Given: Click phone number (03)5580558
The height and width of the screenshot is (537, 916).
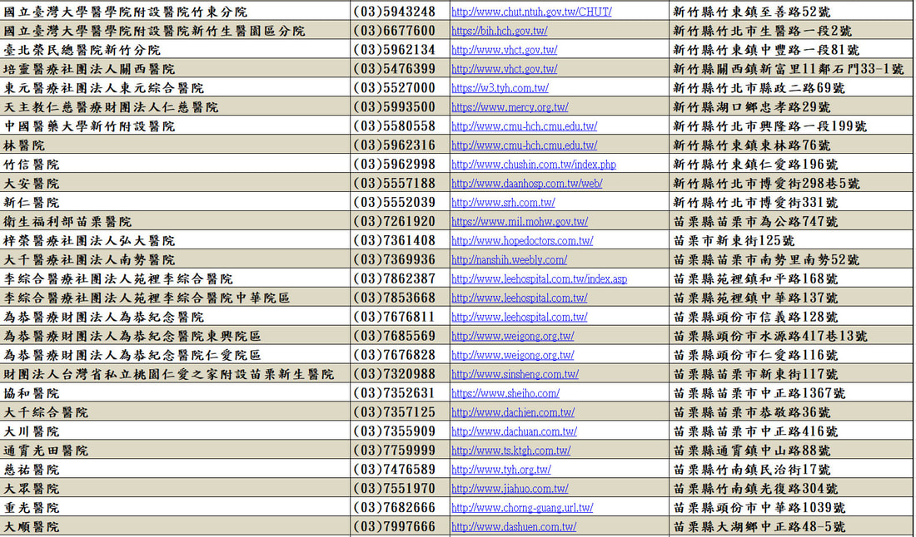Looking at the screenshot, I should [x=395, y=126].
